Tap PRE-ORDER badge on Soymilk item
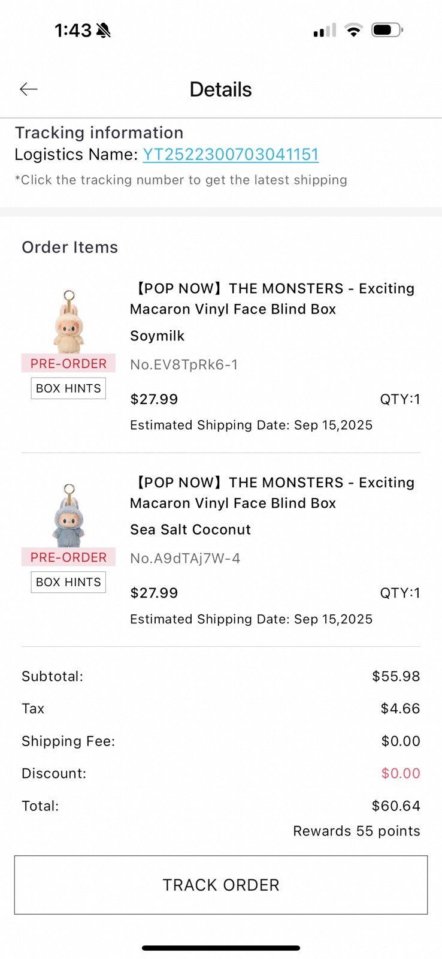 pyautogui.click(x=68, y=363)
